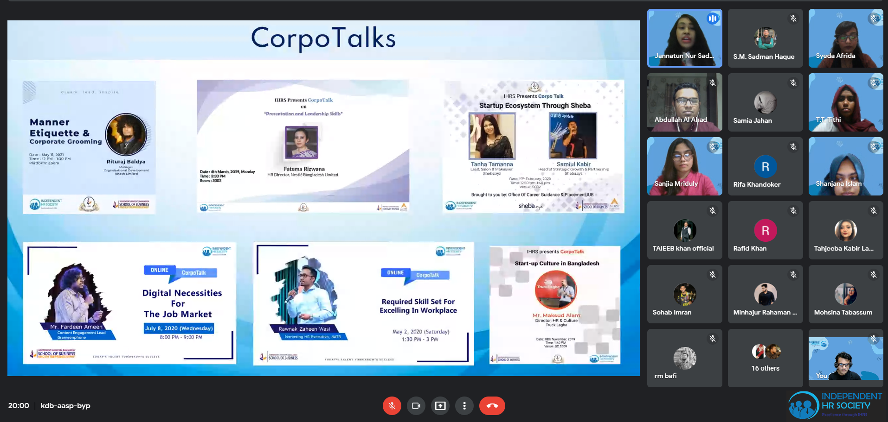
Task: Select Jannatun Nur Sad... speaker tile
Action: pos(685,38)
